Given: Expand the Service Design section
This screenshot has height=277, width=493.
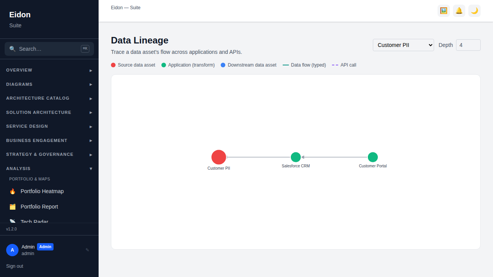Looking at the screenshot, I should pyautogui.click(x=49, y=126).
